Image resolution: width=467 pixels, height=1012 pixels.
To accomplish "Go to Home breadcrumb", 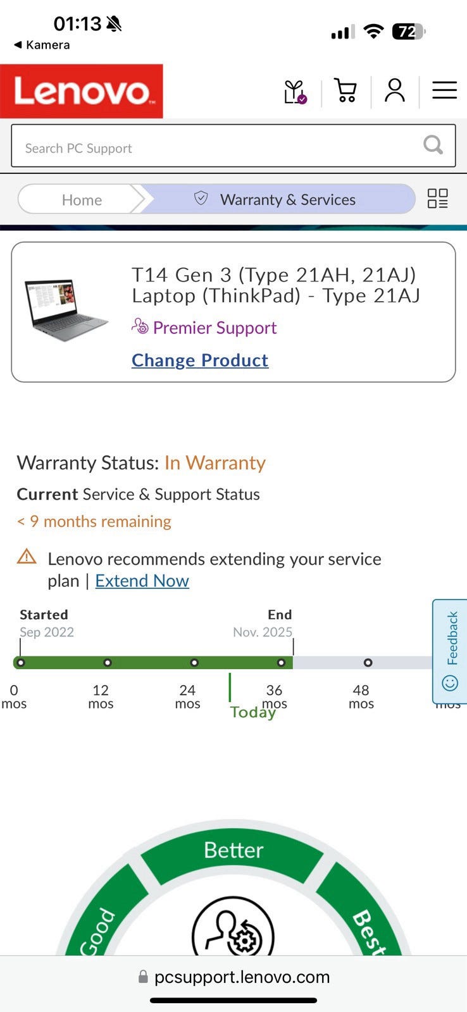I will pos(82,200).
